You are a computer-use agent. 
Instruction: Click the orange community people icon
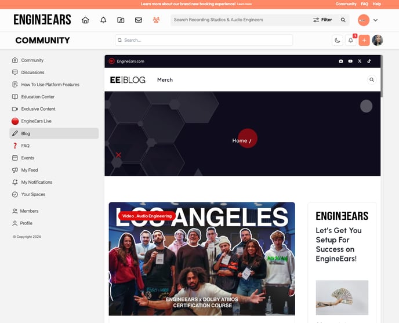pos(156,20)
